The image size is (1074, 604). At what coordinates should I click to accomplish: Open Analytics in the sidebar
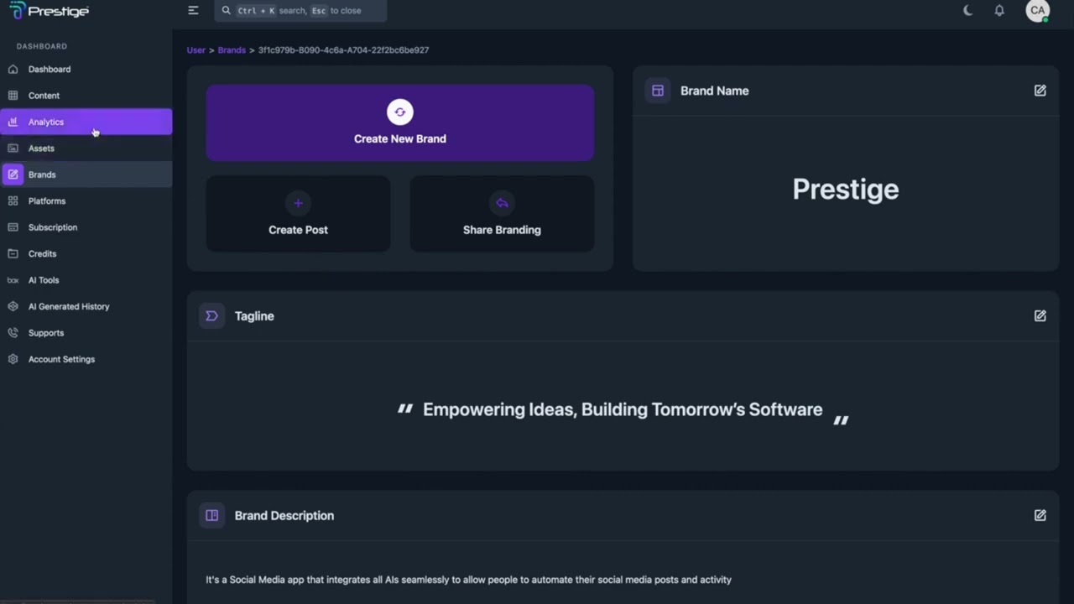click(46, 122)
